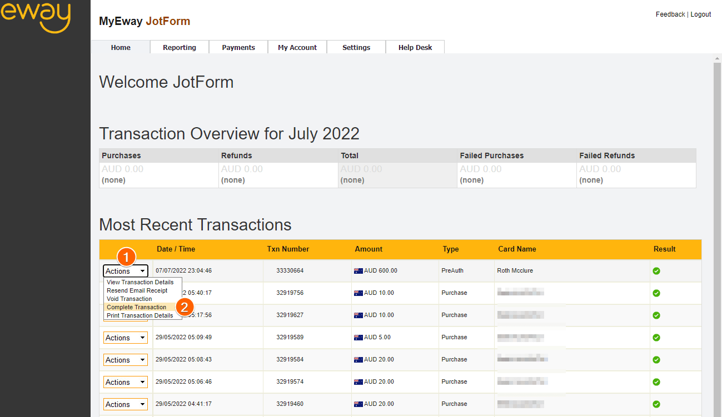Click the green checkmark for transaction 32919589
Image resolution: width=722 pixels, height=417 pixels.
point(656,338)
